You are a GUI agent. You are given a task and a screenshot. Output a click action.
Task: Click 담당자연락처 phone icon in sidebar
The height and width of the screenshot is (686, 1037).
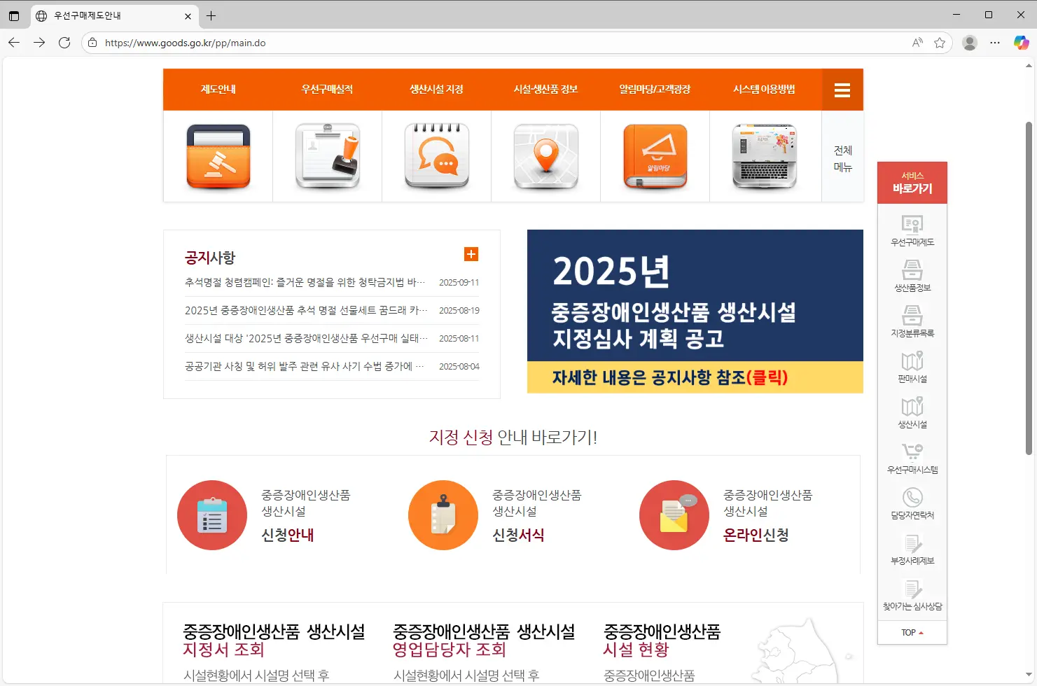pyautogui.click(x=912, y=497)
